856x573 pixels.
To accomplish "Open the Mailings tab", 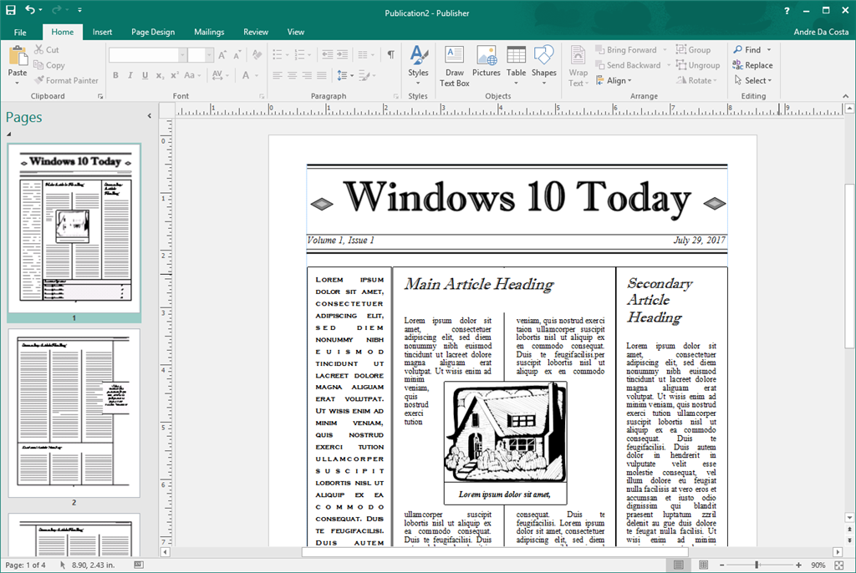I will click(209, 32).
